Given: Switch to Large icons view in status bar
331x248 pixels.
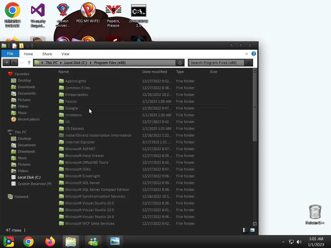Looking at the screenshot, I should click(252, 230).
